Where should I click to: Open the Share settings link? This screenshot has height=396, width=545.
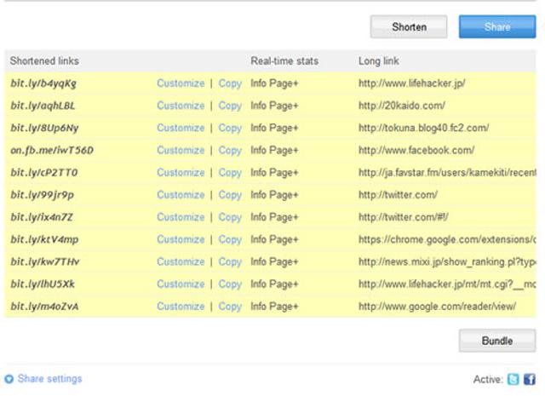click(49, 379)
